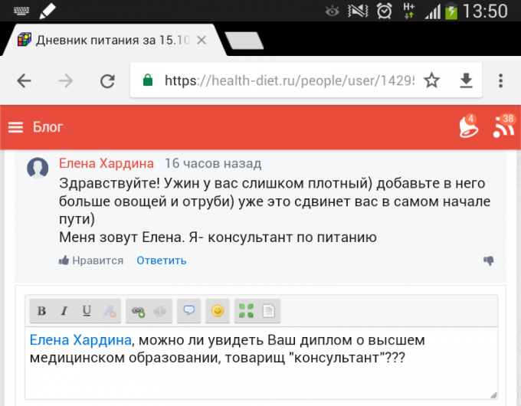521x406 pixels.
Task: Click the quote speech bubble icon
Action: [x=188, y=310]
